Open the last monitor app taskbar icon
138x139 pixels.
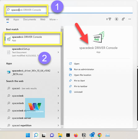(x=108, y=135)
